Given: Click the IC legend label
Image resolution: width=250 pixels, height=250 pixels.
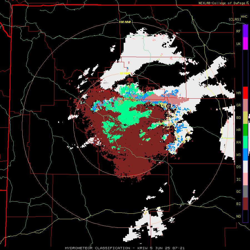Looking at the screenshot, I should coord(238,179).
